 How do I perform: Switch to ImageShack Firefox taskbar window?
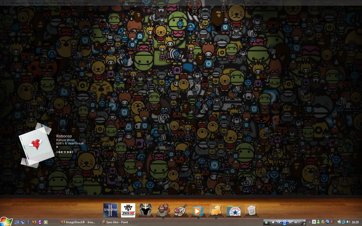pyautogui.click(x=78, y=222)
